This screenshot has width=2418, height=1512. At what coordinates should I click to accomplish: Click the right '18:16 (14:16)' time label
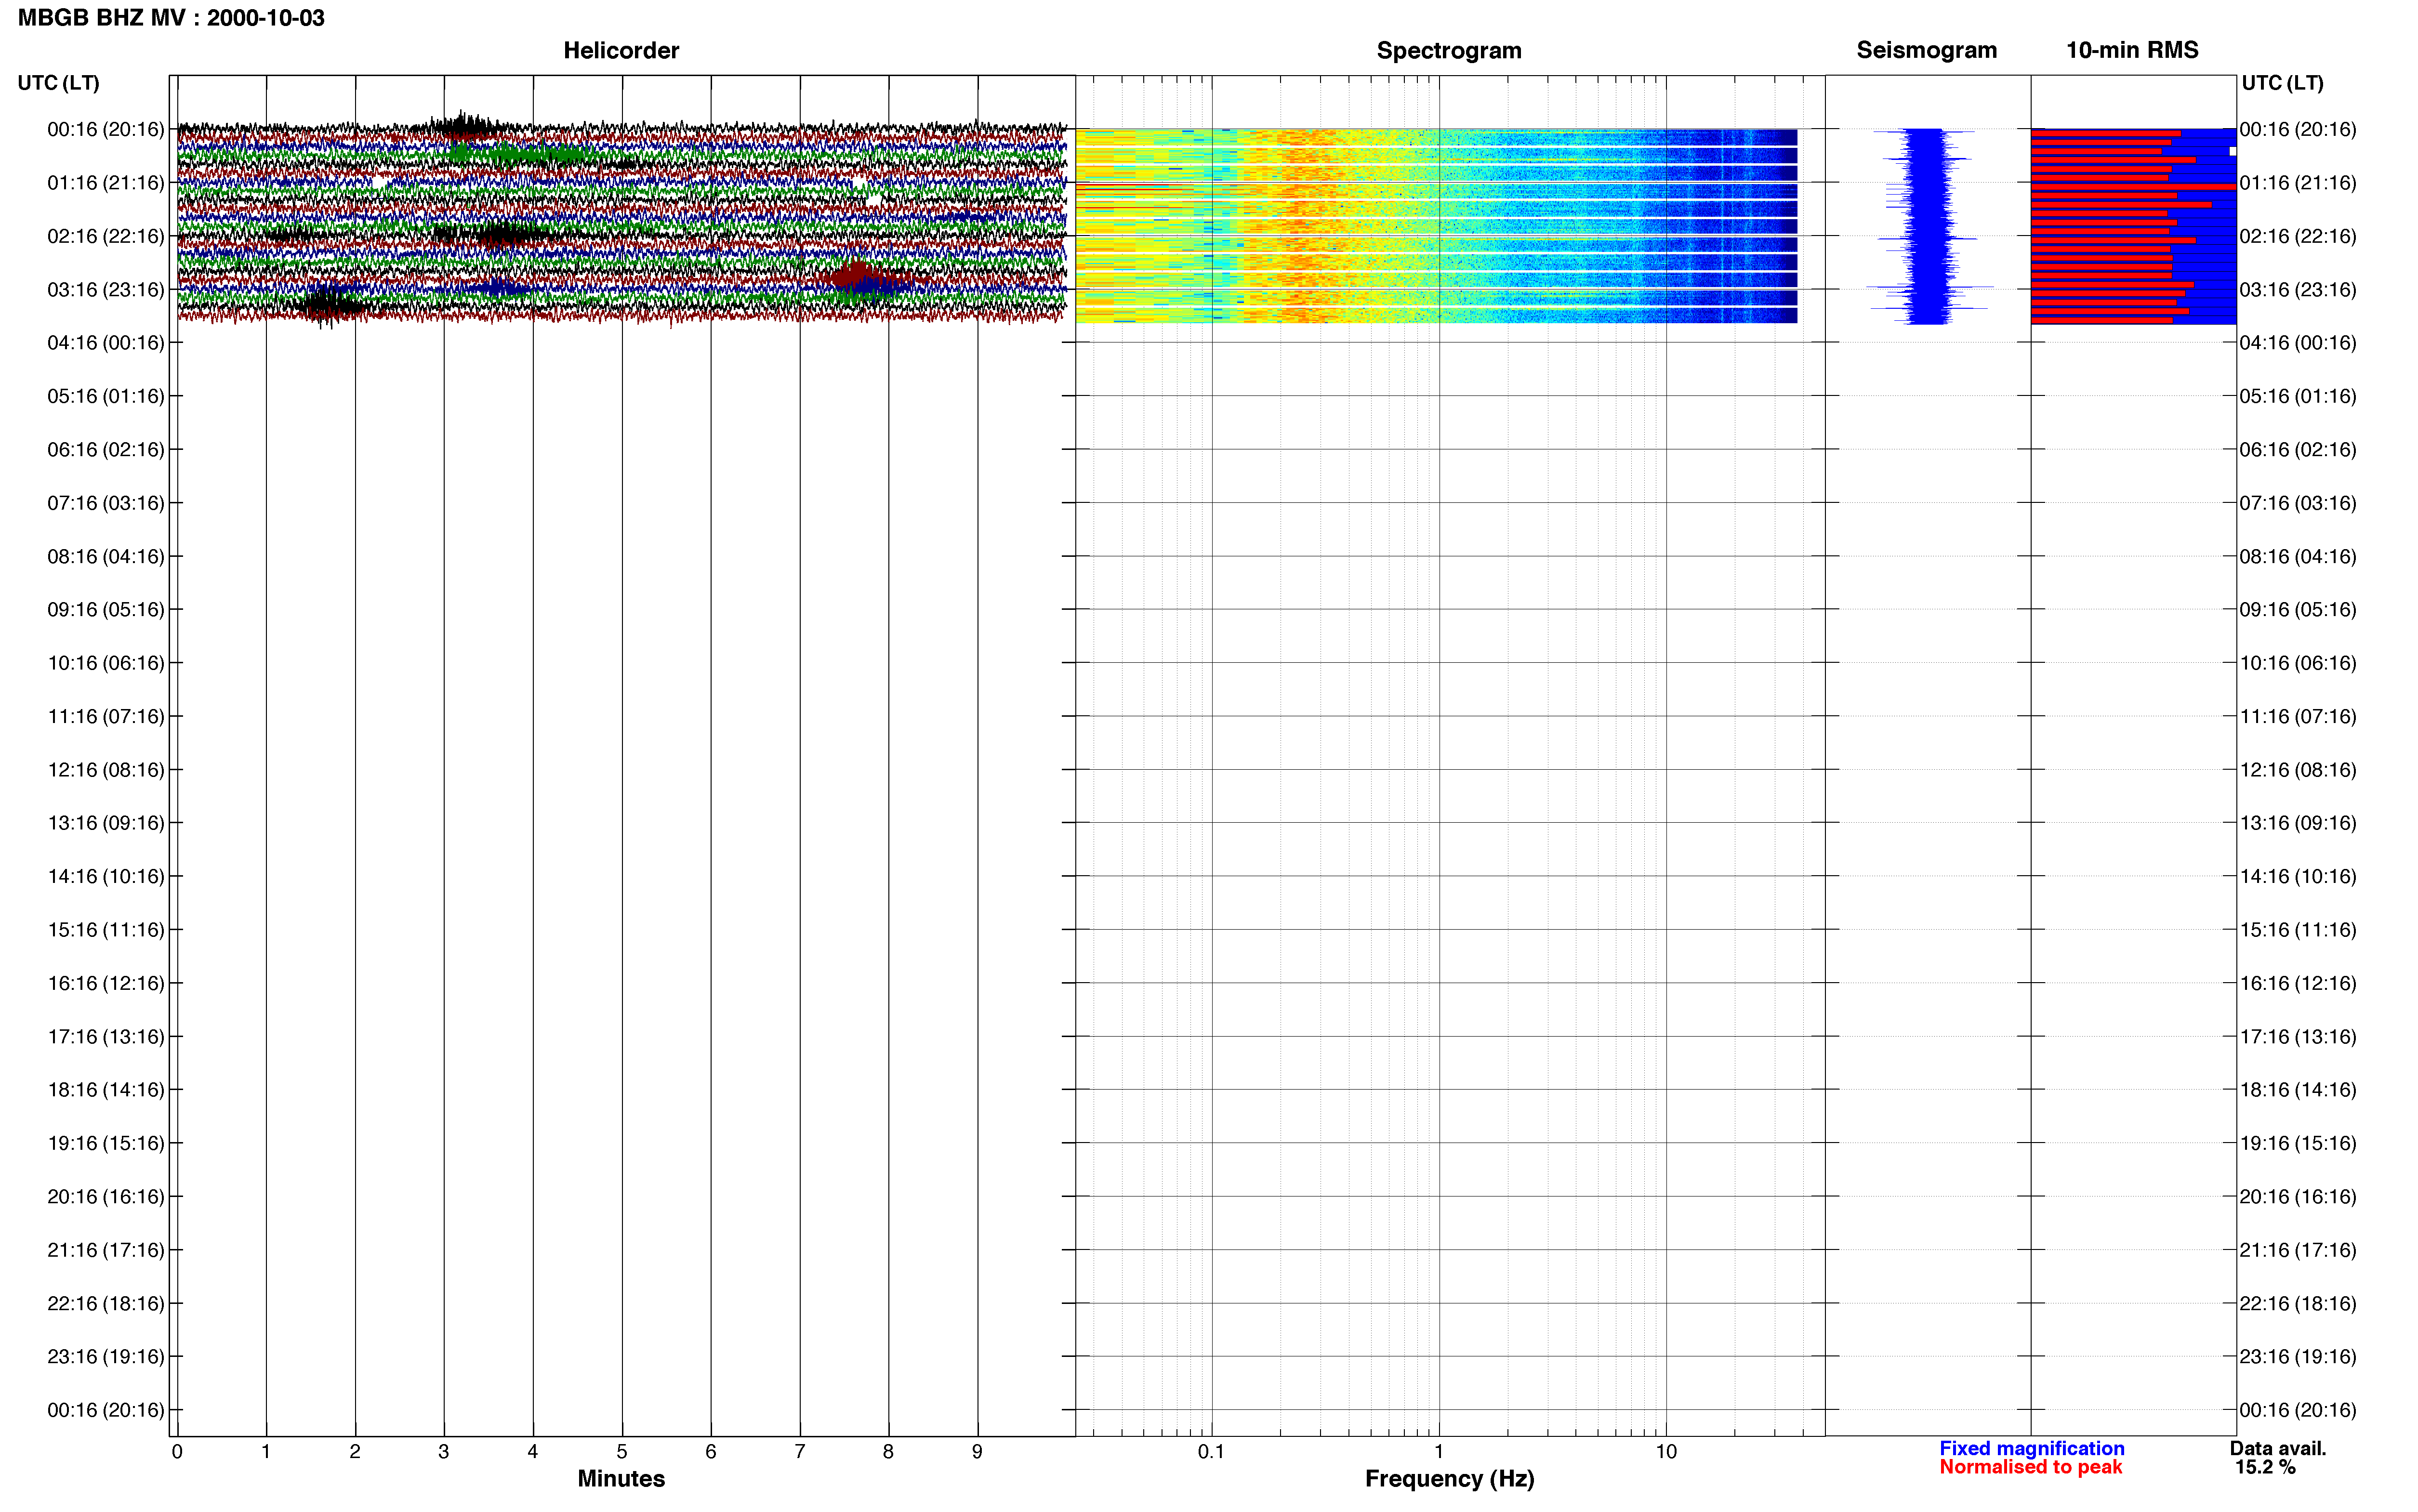(2298, 1090)
